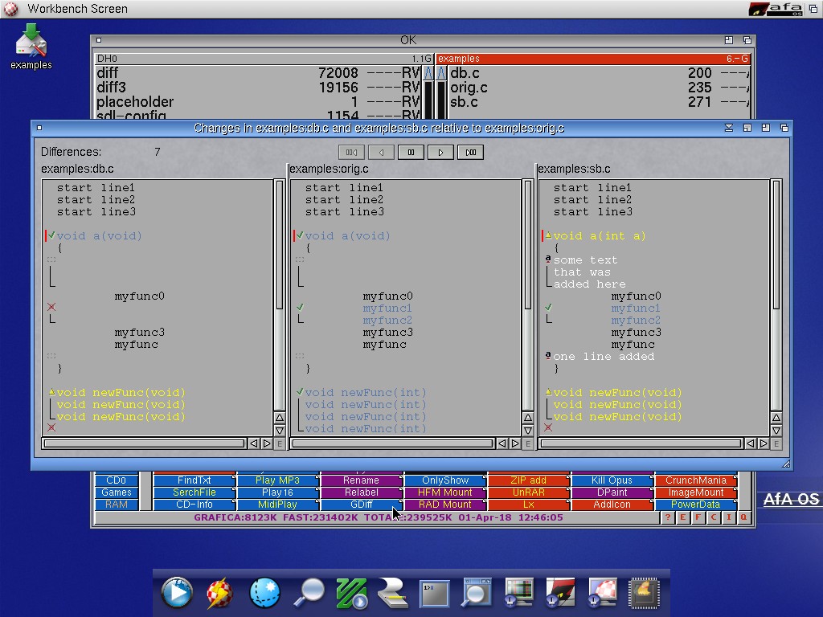Click the red checkered ball dock icon
The image size is (823, 617).
tap(219, 593)
